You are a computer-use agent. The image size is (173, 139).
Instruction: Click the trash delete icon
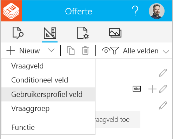[85, 51]
